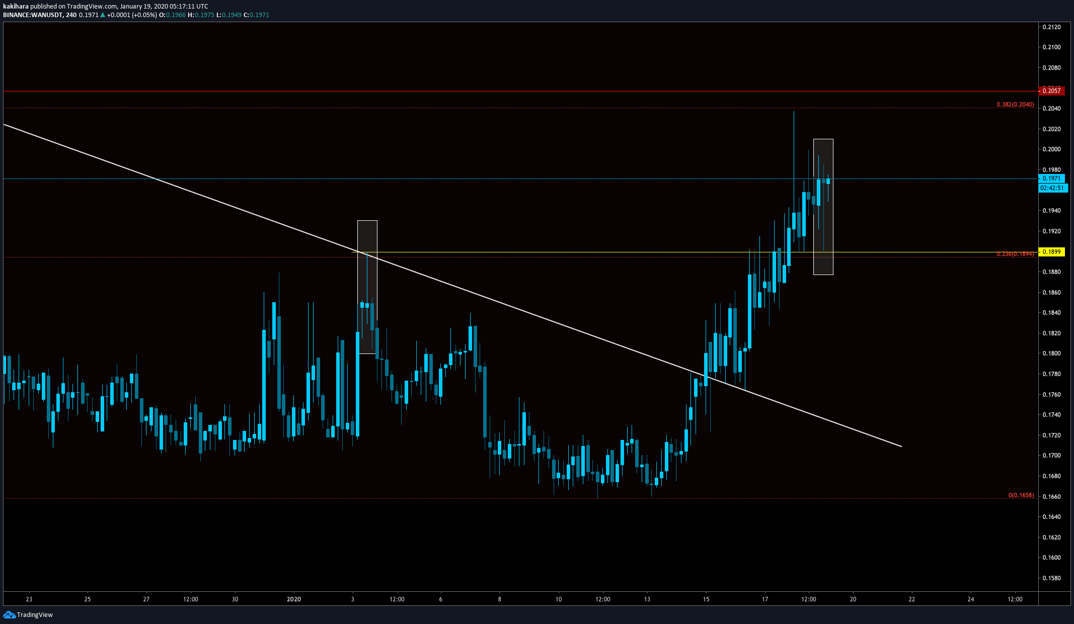The width and height of the screenshot is (1074, 624).
Task: Click 0.2080 on the price axis
Action: pos(1051,68)
